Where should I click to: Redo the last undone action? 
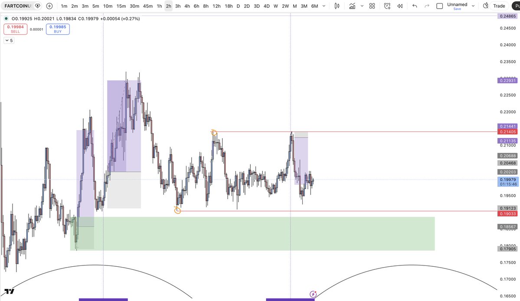(x=427, y=6)
